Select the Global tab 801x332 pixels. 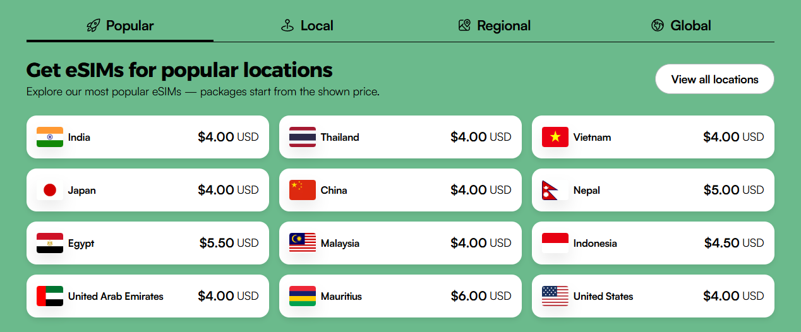(x=681, y=26)
